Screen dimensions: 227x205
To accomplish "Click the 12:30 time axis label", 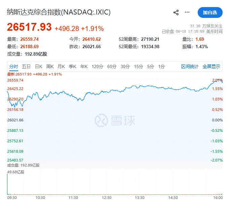I will (106, 198).
